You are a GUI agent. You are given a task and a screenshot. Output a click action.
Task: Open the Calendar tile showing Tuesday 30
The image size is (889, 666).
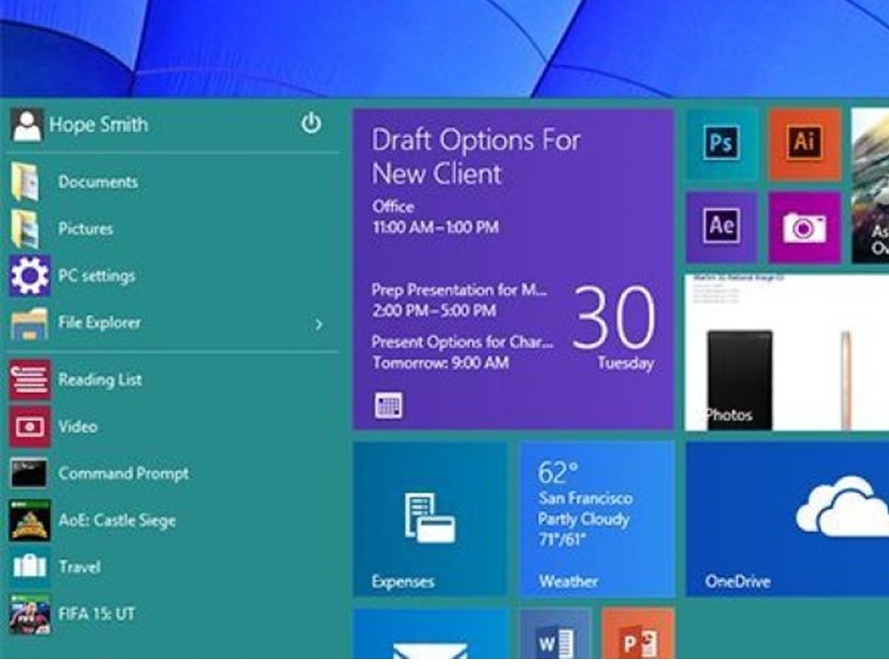[513, 269]
